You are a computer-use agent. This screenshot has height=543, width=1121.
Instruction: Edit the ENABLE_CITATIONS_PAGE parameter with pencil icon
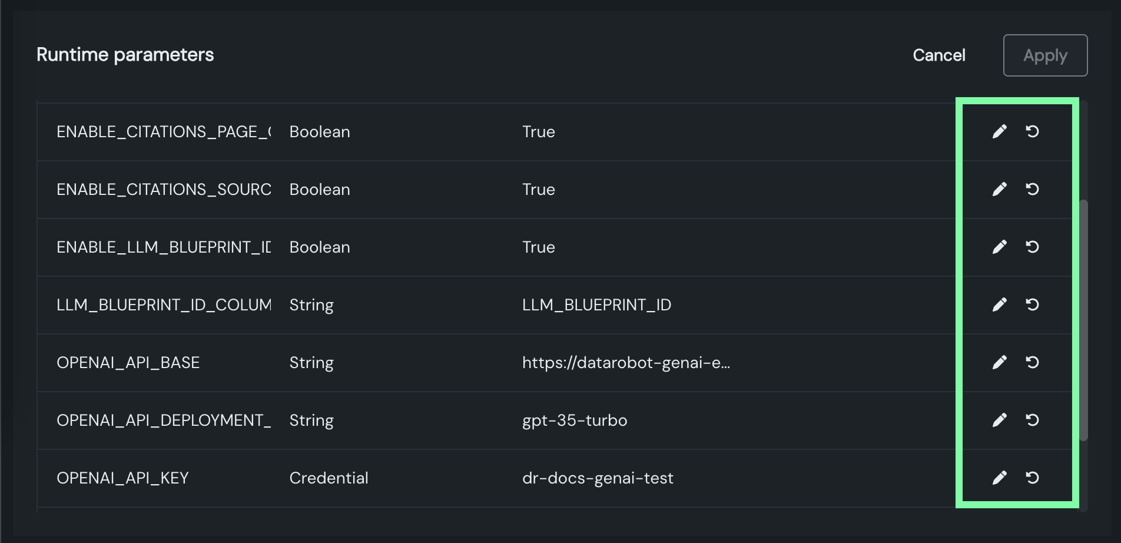999,131
